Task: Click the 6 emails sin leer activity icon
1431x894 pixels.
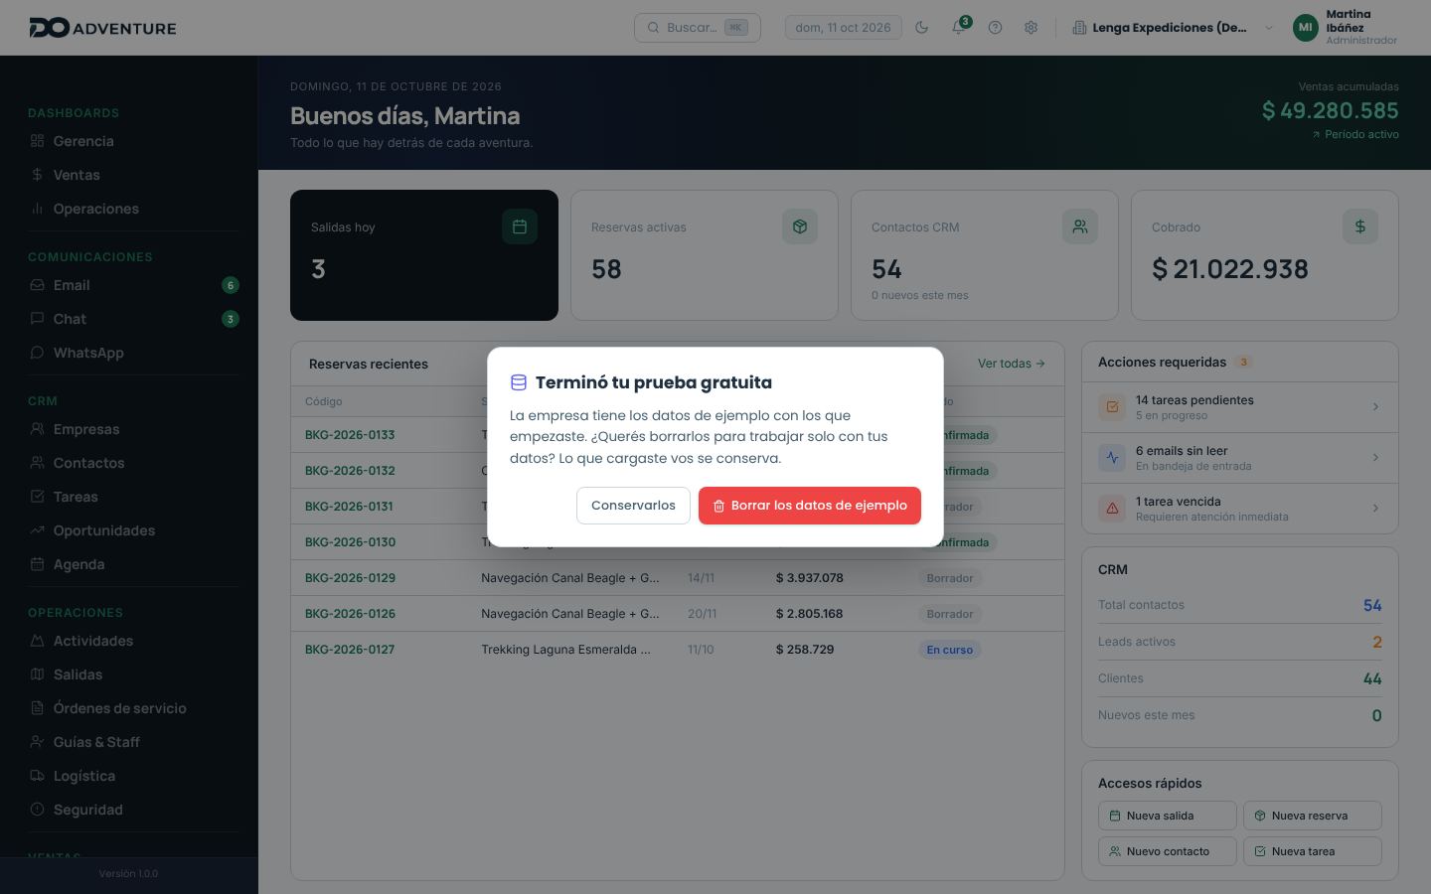Action: tap(1112, 457)
